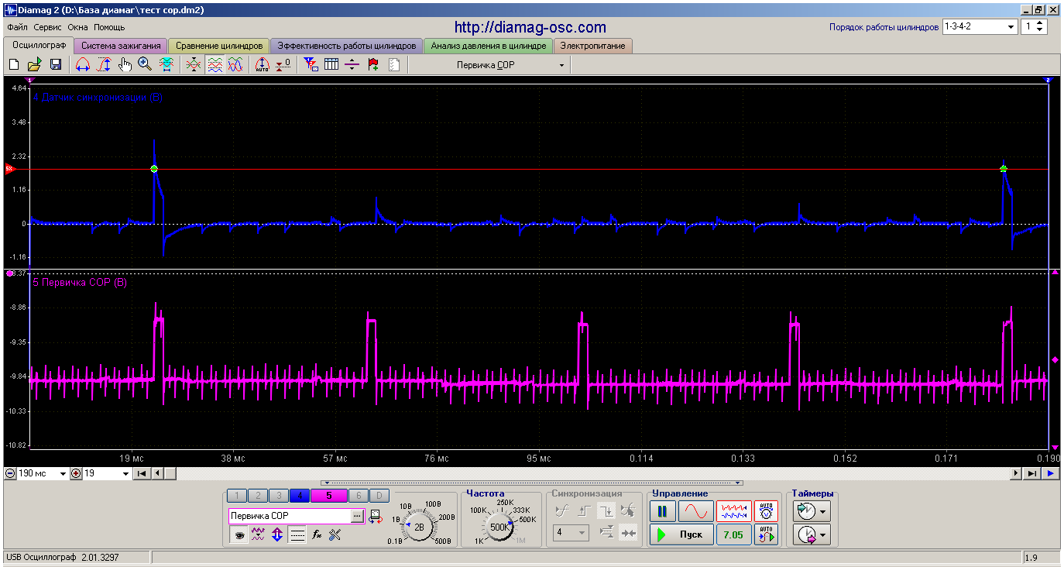Switch to Система зажигания tab
Screen dimensions: 1064x567
point(121,46)
